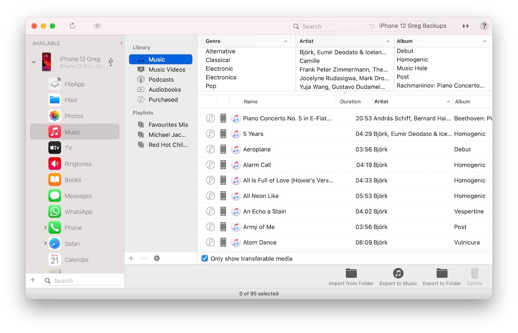518x333 pixels.
Task: Sort the Album filter column header
Action: click(x=443, y=41)
